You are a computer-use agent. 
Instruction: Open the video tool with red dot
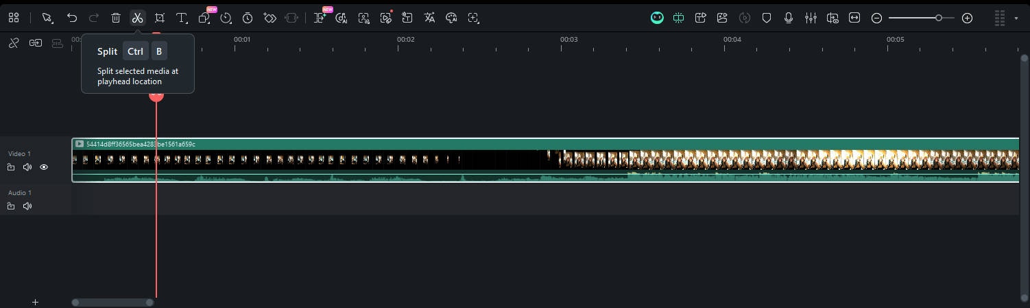386,18
